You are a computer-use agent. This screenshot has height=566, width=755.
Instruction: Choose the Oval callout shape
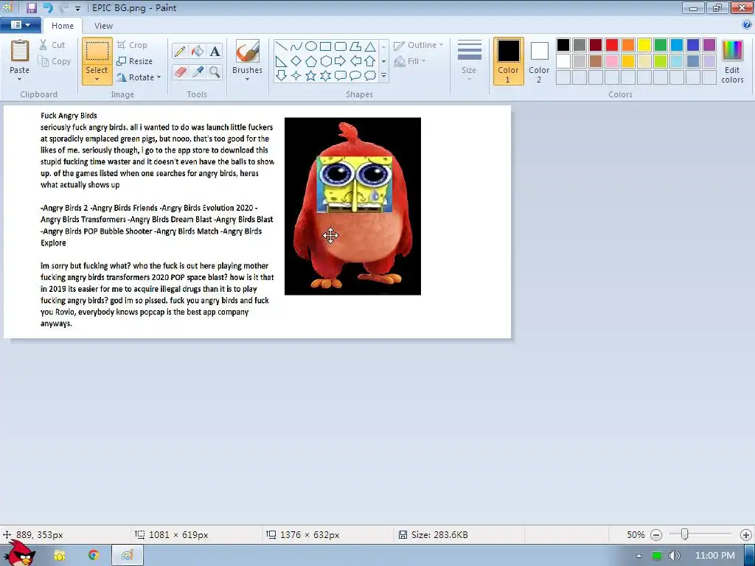coord(355,76)
